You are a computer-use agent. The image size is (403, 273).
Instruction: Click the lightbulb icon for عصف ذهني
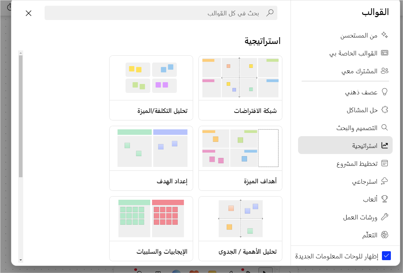coord(384,91)
